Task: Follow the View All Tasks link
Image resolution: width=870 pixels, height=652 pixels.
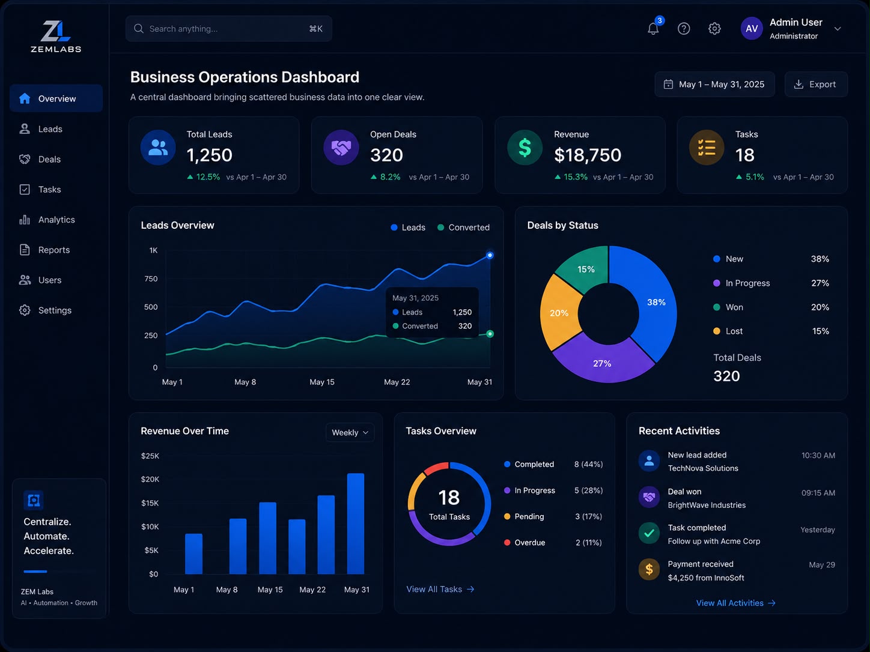Action: coord(440,590)
